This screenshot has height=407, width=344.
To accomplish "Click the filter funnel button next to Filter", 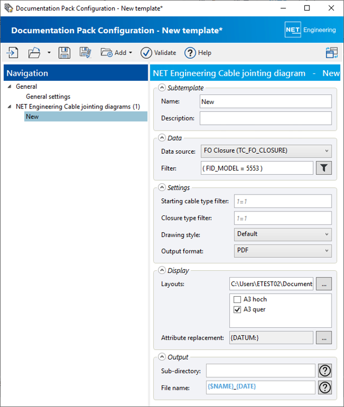I will [x=324, y=168].
